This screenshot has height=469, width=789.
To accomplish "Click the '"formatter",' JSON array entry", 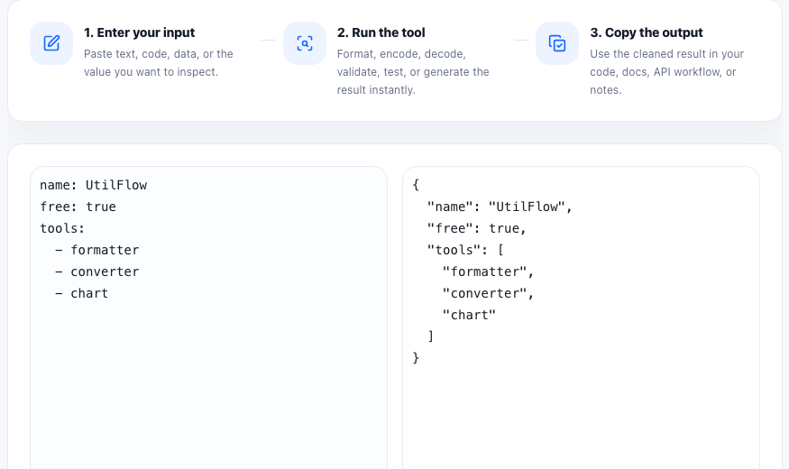I will (488, 271).
